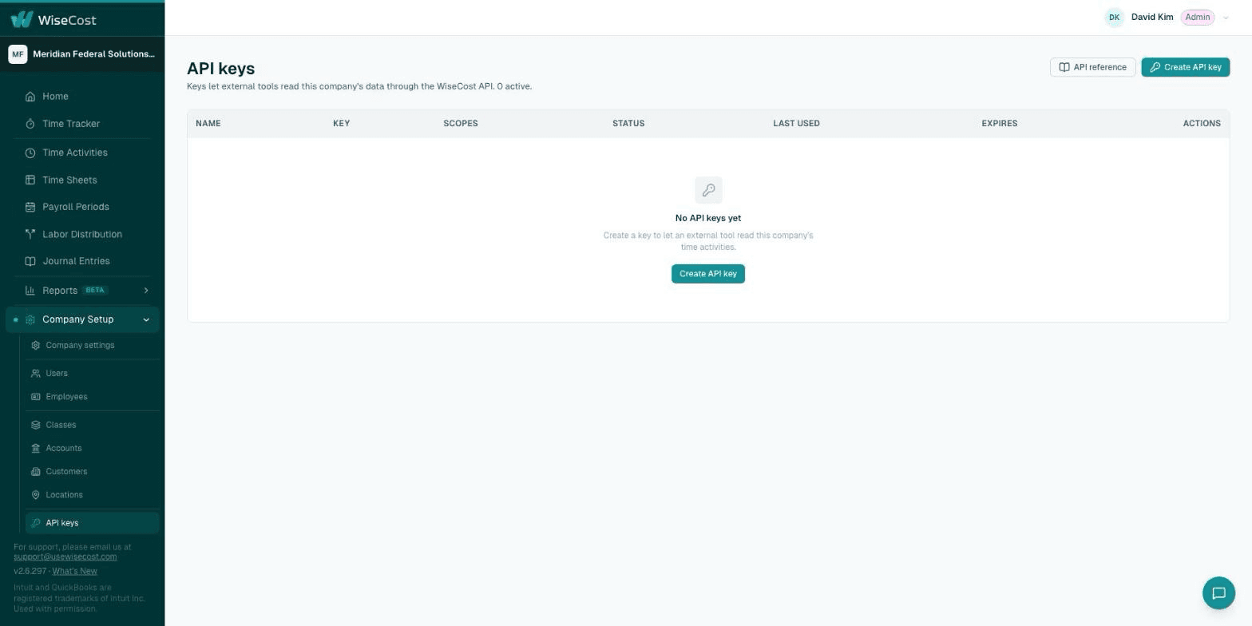
Task: Click the EXPIRES column header
Action: coord(1000,124)
